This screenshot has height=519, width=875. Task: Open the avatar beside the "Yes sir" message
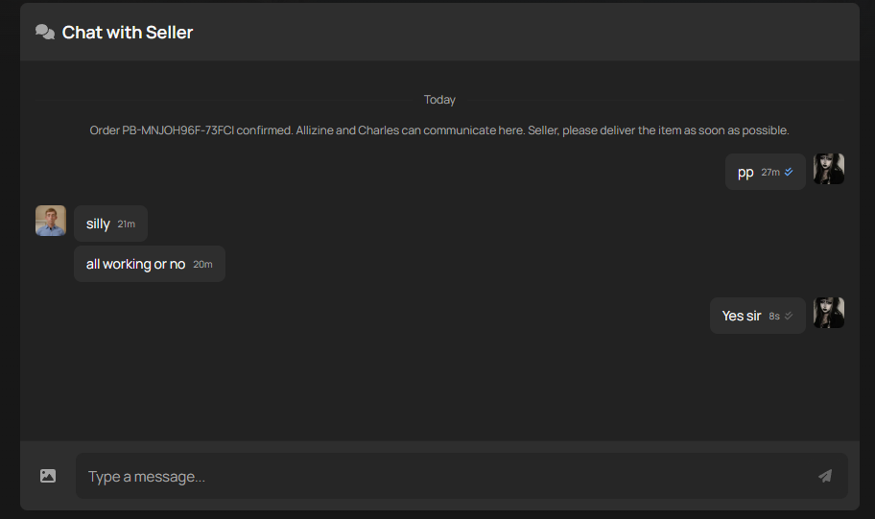(x=829, y=313)
